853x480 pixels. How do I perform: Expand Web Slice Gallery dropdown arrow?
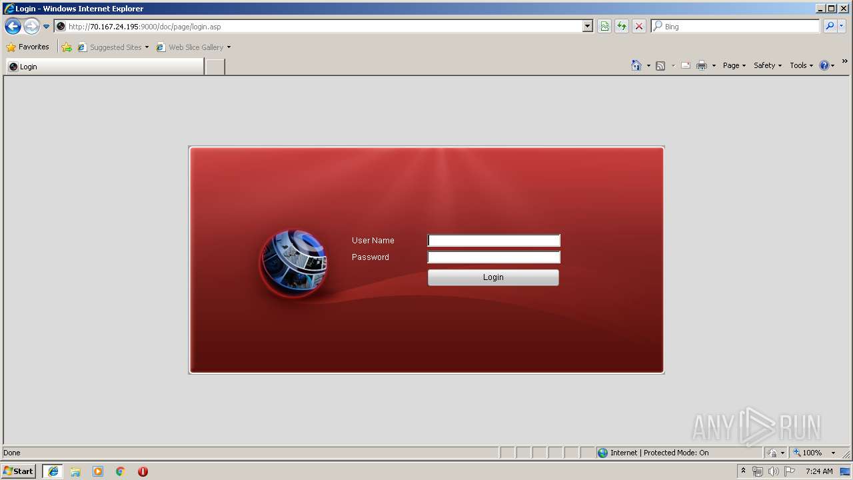point(229,47)
